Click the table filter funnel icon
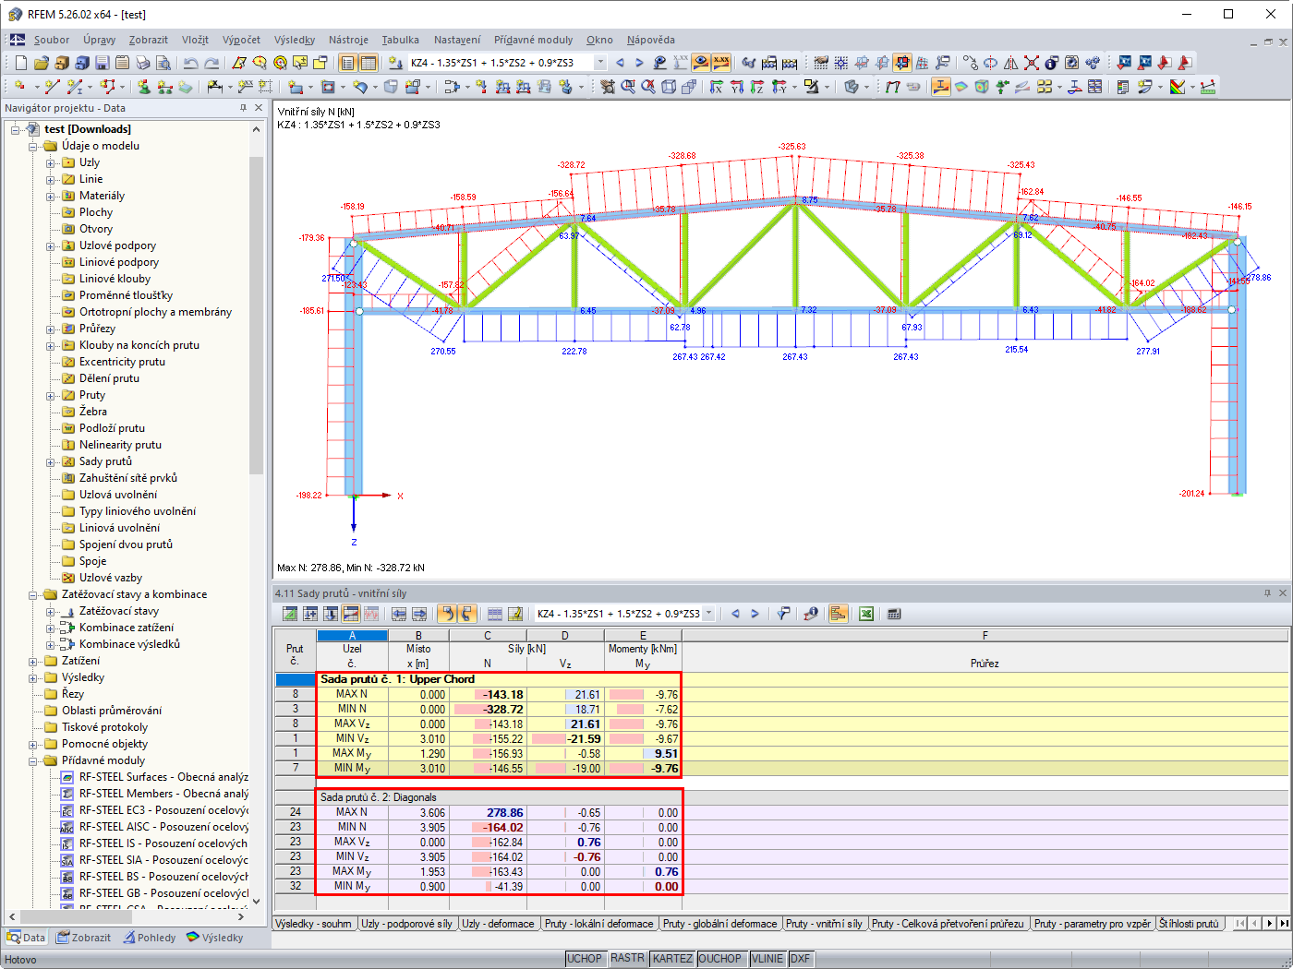Image resolution: width=1293 pixels, height=969 pixels. (783, 614)
